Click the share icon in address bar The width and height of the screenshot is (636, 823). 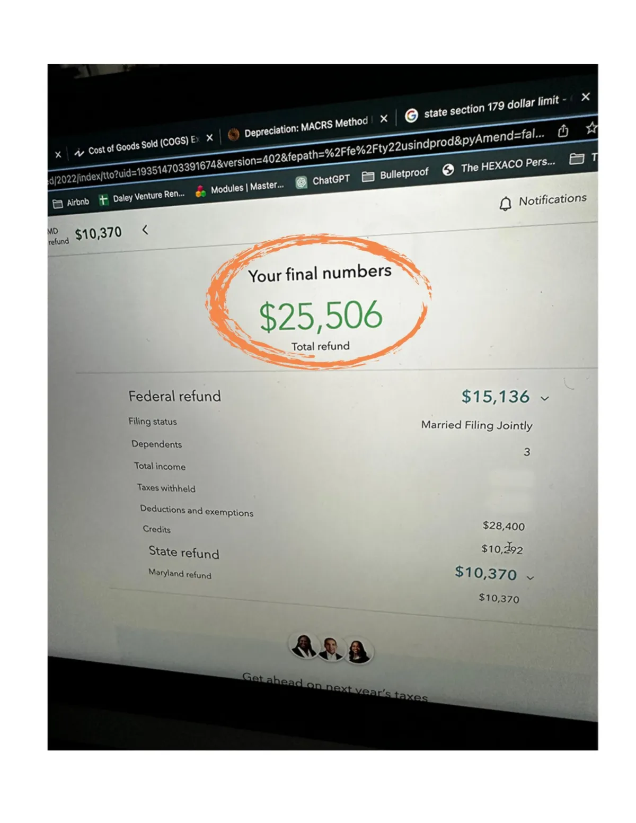563,130
